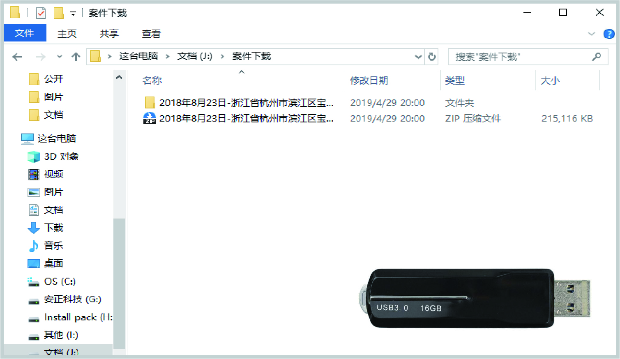The image size is (620, 359).
Task: Sort files by 大小 column header
Action: pos(550,81)
